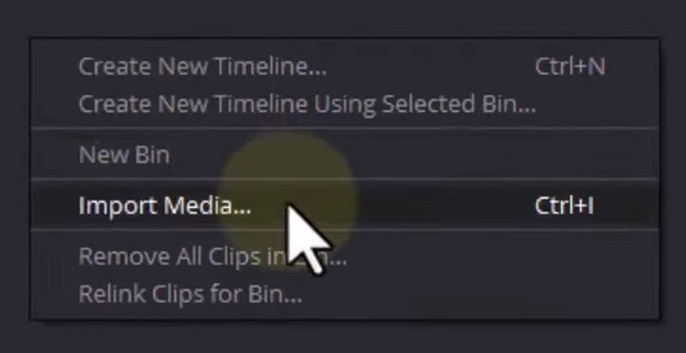Choose Create New Timeline from context menu

click(x=345, y=66)
